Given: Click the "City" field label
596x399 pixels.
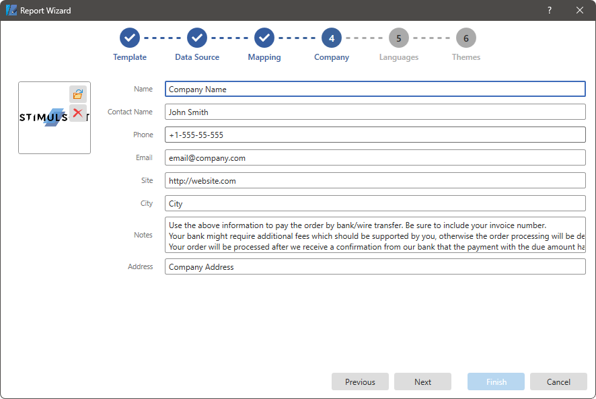Looking at the screenshot, I should coord(147,203).
